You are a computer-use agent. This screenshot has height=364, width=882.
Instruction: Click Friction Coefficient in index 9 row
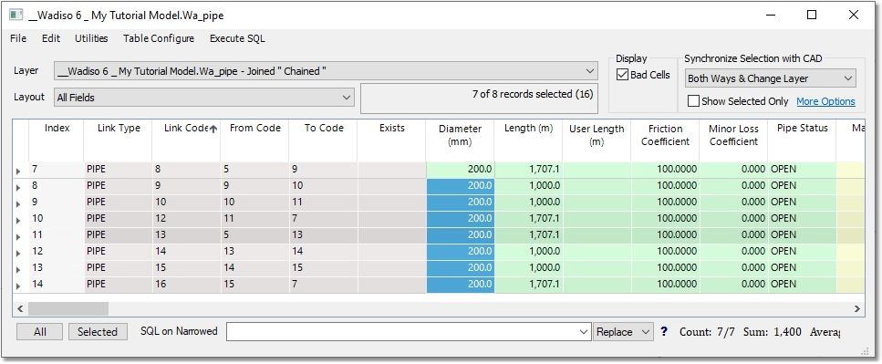[x=666, y=202]
